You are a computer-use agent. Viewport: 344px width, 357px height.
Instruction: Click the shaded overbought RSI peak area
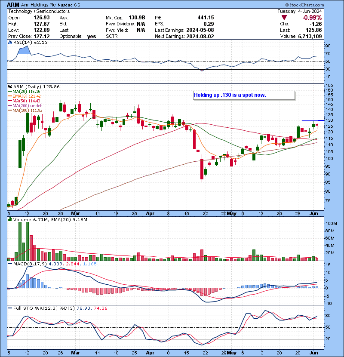click(25, 50)
